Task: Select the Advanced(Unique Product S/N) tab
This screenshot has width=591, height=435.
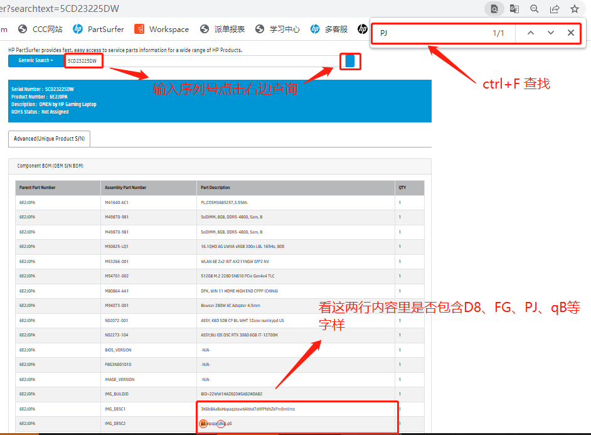Action: pyautogui.click(x=49, y=139)
